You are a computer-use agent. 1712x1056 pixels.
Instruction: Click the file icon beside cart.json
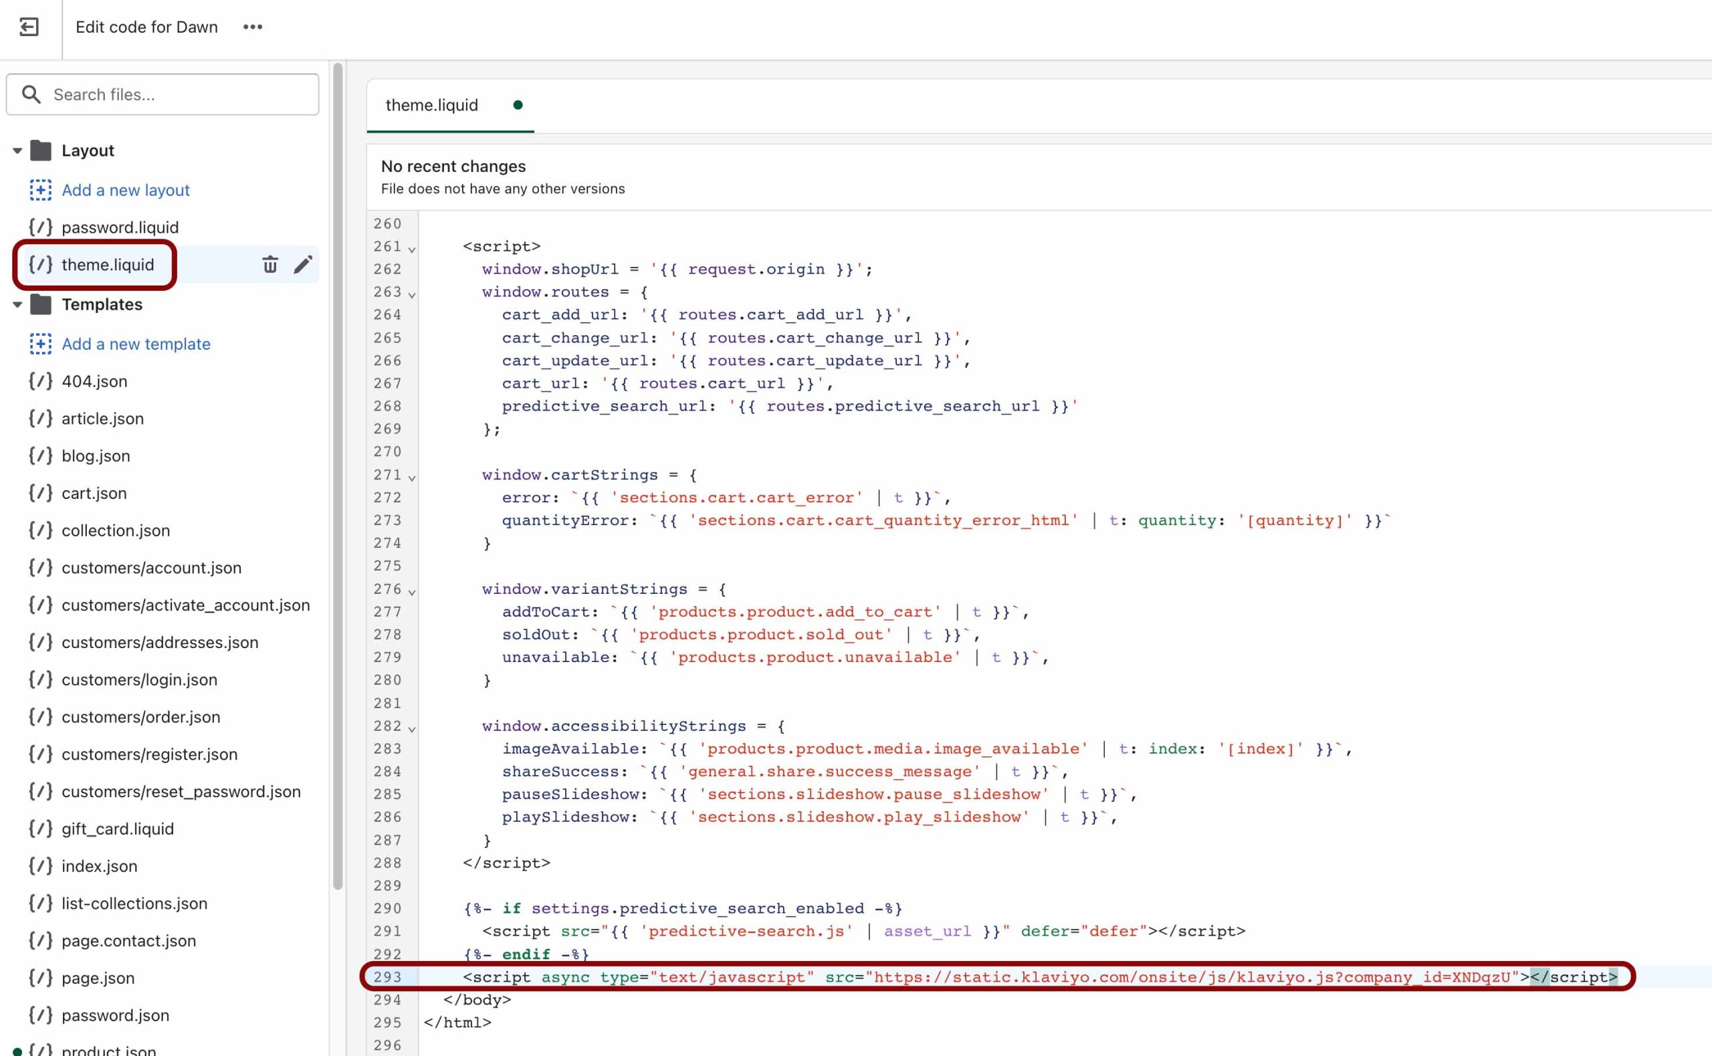[41, 492]
